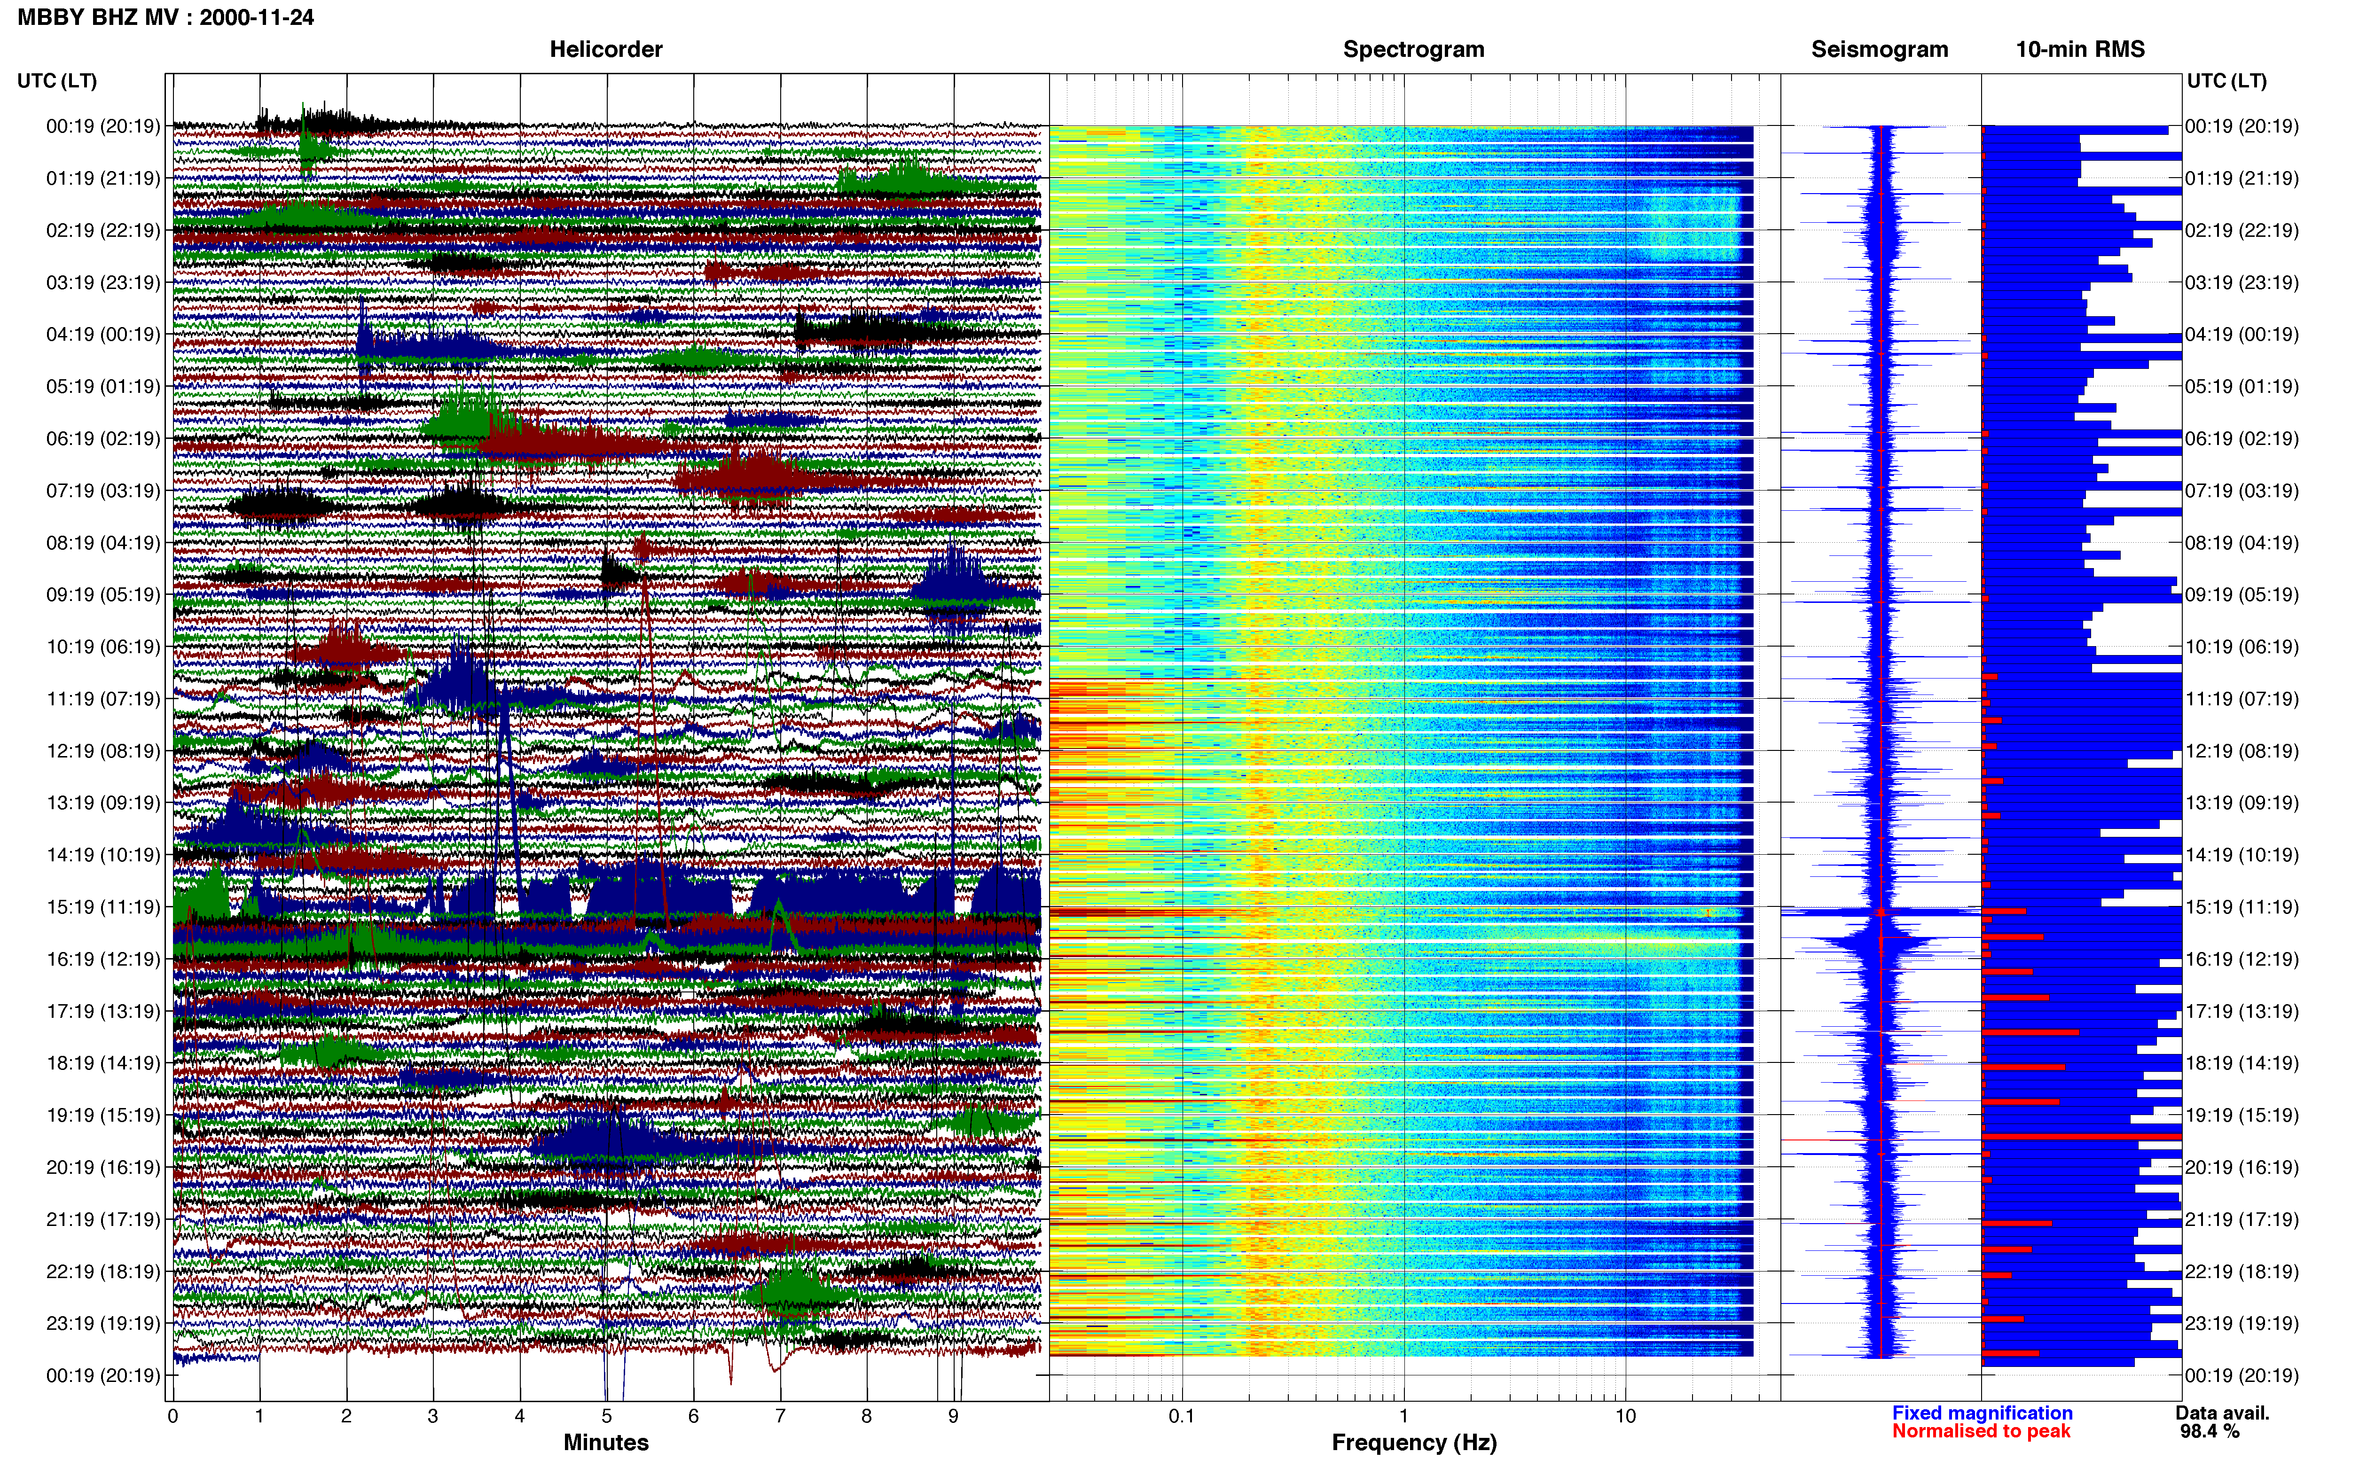This screenshot has height=1475, width=2359.
Task: Click the '1' frequency tick label
Action: tap(1404, 1415)
